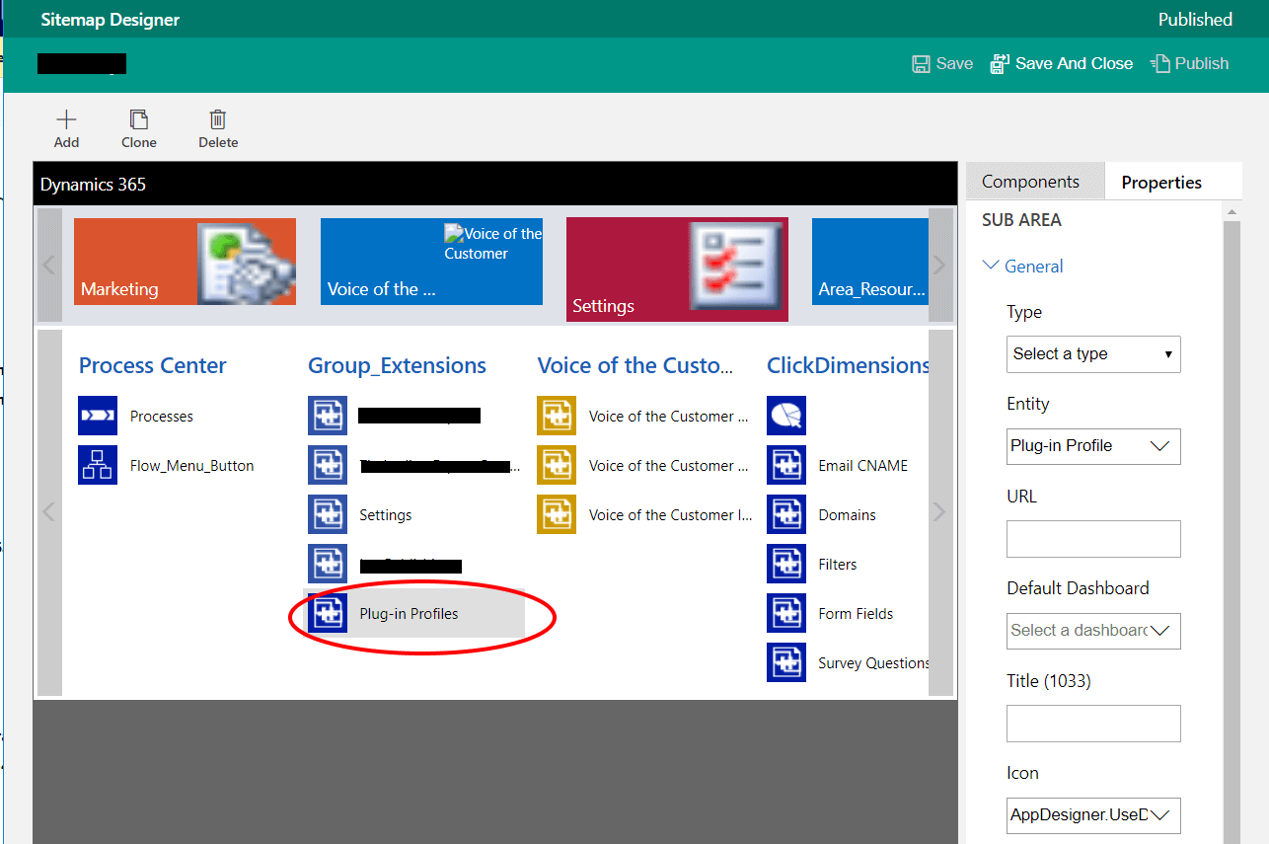Click the Processes label
1269x844 pixels.
(x=162, y=417)
